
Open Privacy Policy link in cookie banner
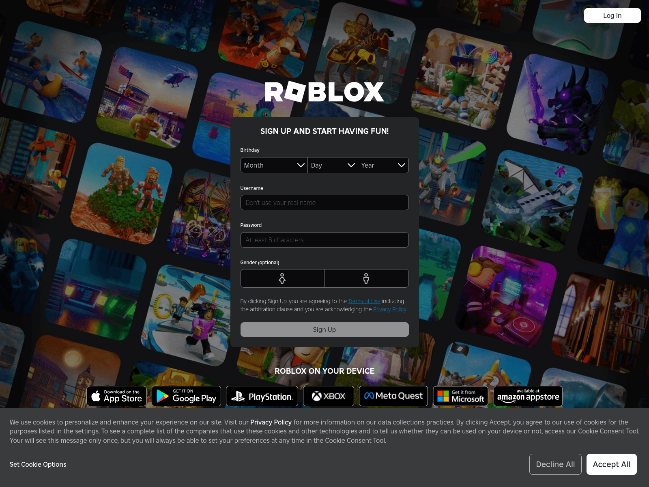(x=271, y=422)
